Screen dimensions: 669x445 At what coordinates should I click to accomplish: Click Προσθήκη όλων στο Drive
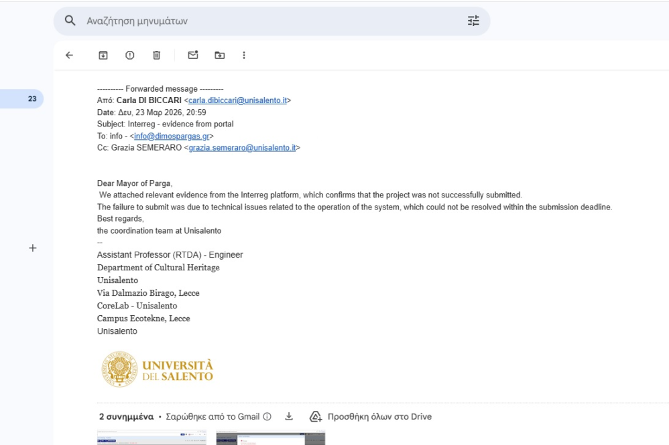point(371,417)
